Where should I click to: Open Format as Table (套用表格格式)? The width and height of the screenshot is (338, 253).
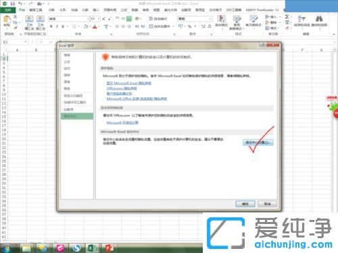(x=237, y=22)
